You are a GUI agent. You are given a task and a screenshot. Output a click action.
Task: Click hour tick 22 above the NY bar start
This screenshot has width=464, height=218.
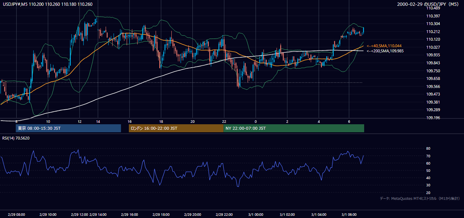tap(224, 121)
